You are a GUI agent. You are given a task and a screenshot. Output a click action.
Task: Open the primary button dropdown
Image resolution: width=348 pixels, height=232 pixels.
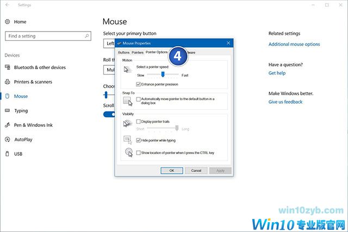pos(109,44)
